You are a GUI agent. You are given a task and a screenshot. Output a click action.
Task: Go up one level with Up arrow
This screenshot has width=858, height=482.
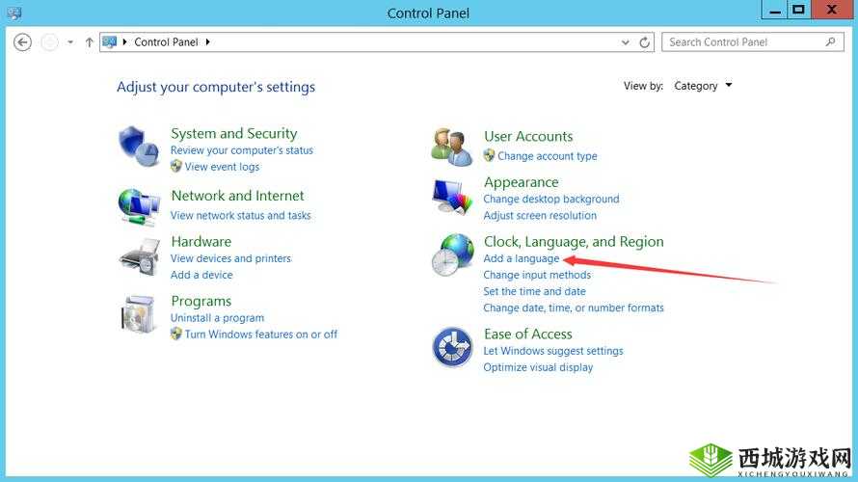tap(90, 42)
